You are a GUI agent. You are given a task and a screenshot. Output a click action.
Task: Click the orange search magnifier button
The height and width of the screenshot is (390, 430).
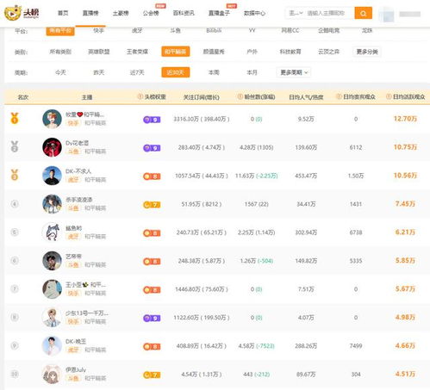pyautogui.click(x=363, y=13)
